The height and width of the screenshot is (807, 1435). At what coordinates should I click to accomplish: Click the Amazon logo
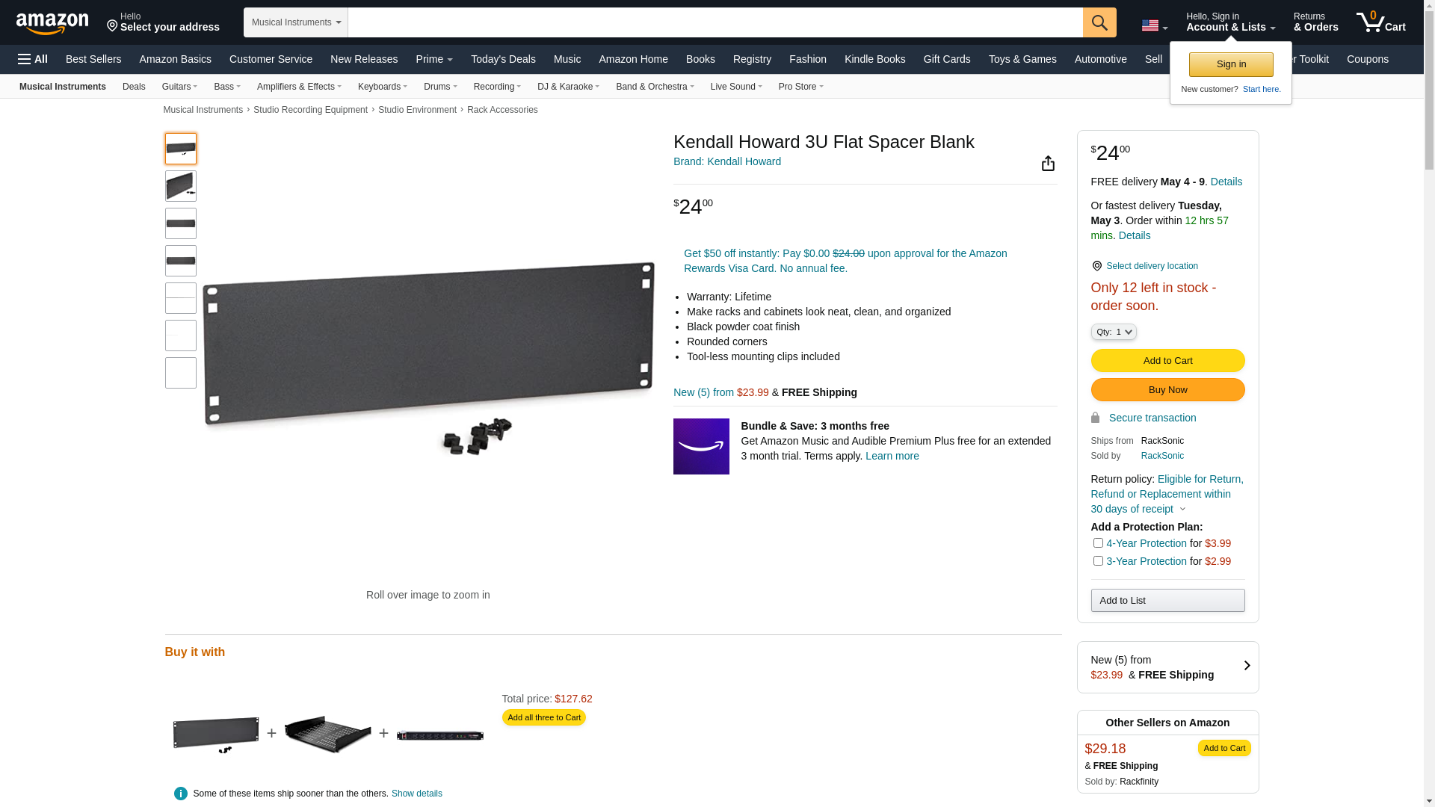(x=52, y=23)
